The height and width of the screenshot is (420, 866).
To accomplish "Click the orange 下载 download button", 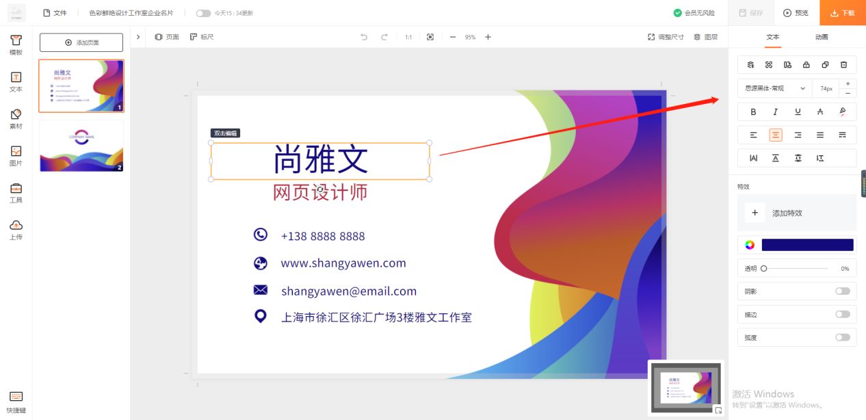I will click(x=842, y=12).
